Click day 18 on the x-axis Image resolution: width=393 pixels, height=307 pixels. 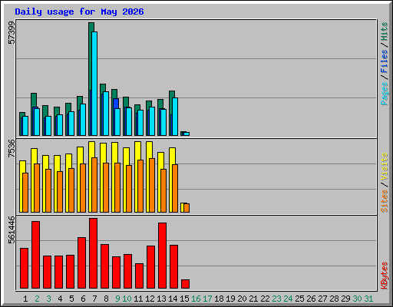(219, 299)
